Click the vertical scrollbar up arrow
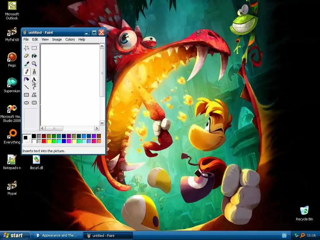This screenshot has width=320, height=240. pyautogui.click(x=102, y=46)
